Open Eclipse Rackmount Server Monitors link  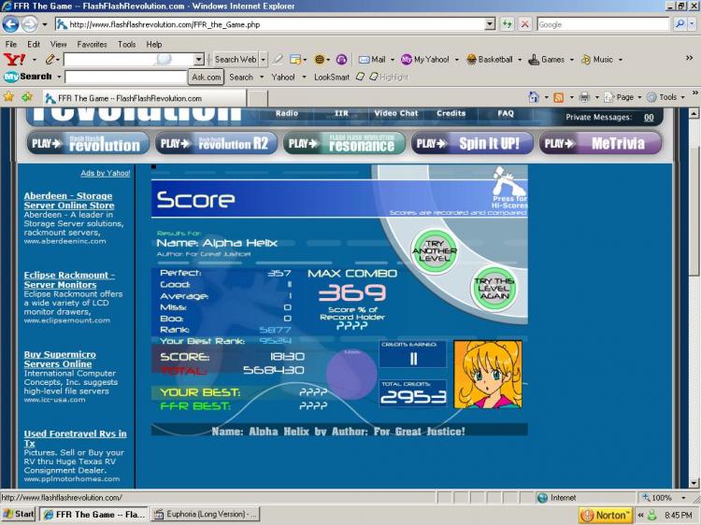click(x=69, y=279)
